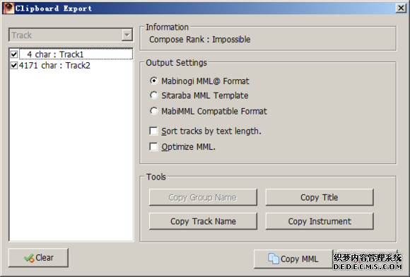The image size is (410, 277).
Task: Click the Track combo box field
Action: [71, 35]
